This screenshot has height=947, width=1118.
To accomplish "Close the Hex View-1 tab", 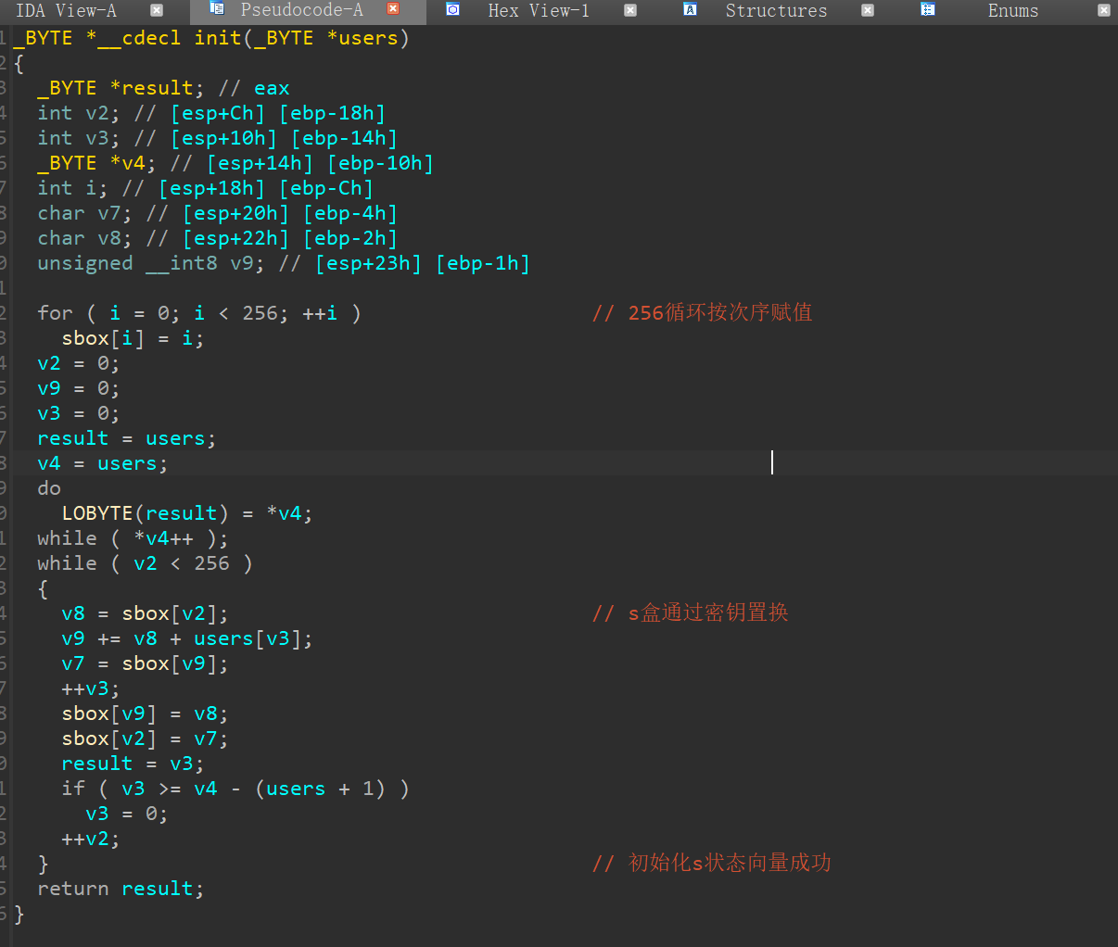I will tap(630, 10).
